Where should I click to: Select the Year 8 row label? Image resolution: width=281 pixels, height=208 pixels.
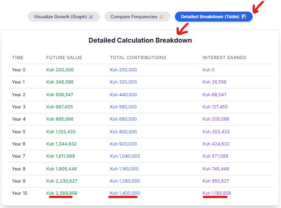click(x=19, y=169)
